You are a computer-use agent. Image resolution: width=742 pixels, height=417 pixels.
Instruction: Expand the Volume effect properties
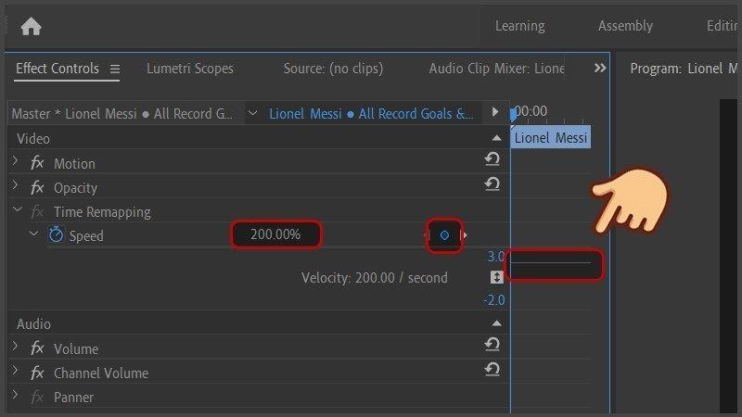pos(15,346)
